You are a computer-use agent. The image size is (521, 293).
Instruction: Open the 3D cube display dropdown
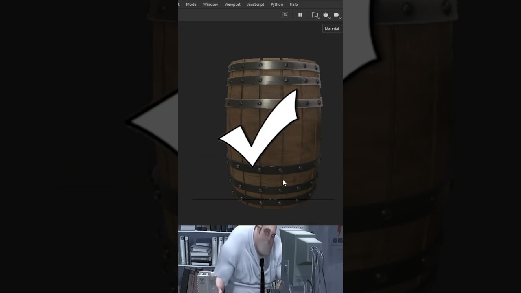pyautogui.click(x=326, y=15)
